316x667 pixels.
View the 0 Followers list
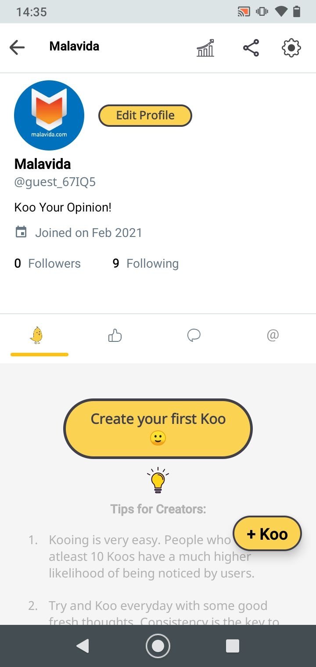[x=47, y=264]
